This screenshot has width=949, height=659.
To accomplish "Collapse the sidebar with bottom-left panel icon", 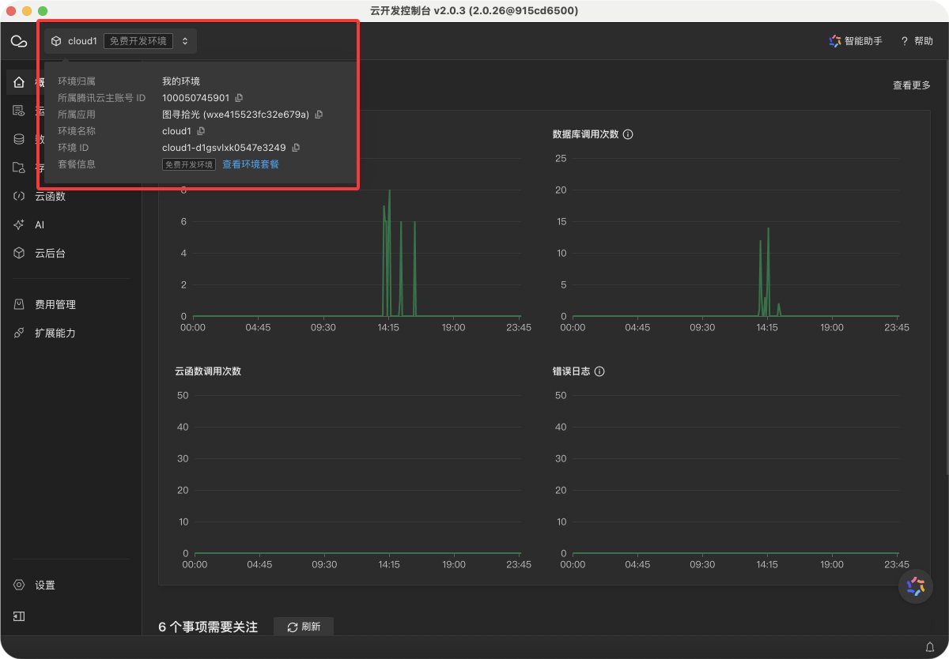I will [x=19, y=616].
